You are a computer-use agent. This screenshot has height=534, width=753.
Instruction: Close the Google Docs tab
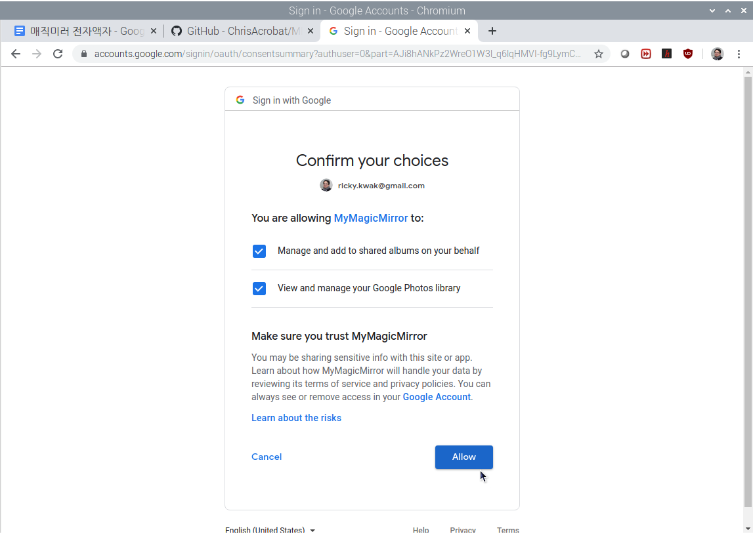coord(154,31)
